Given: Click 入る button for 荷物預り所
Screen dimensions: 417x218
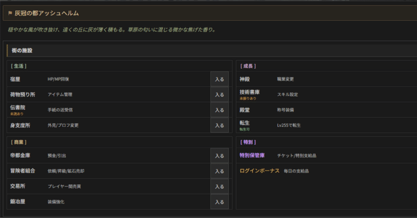Looking at the screenshot, I should click(x=219, y=95).
